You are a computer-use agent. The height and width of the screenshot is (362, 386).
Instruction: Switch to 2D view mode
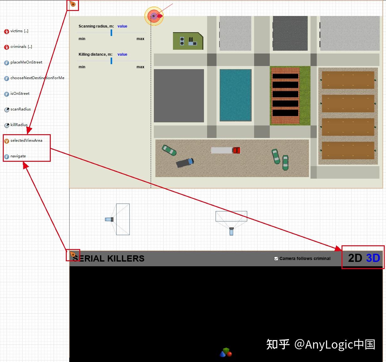tap(356, 258)
